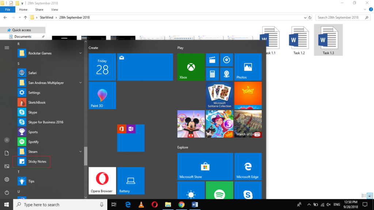Click the taskbar search box
This screenshot has width=374, height=210.
55,205
